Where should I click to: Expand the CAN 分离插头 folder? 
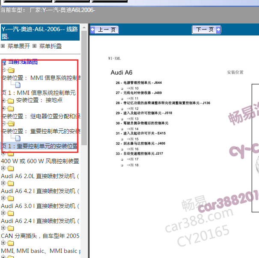pos(3,228)
